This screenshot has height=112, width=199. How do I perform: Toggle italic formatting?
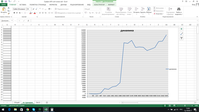pyautogui.click(x=17, y=13)
